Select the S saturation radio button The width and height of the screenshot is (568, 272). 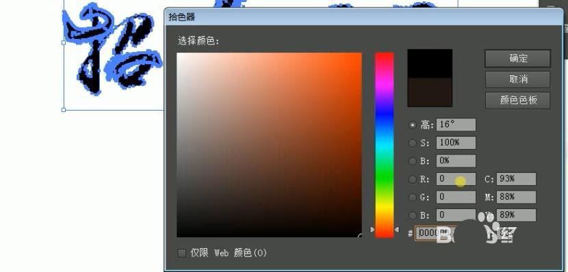(x=412, y=143)
